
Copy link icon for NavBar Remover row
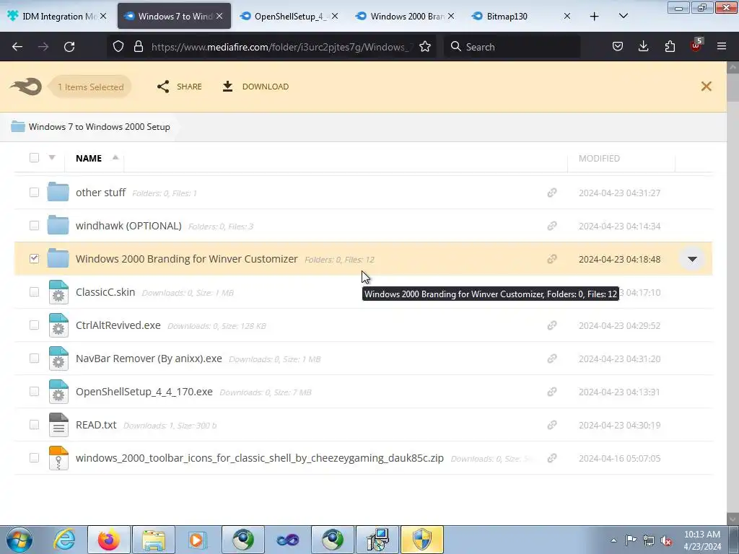click(552, 359)
